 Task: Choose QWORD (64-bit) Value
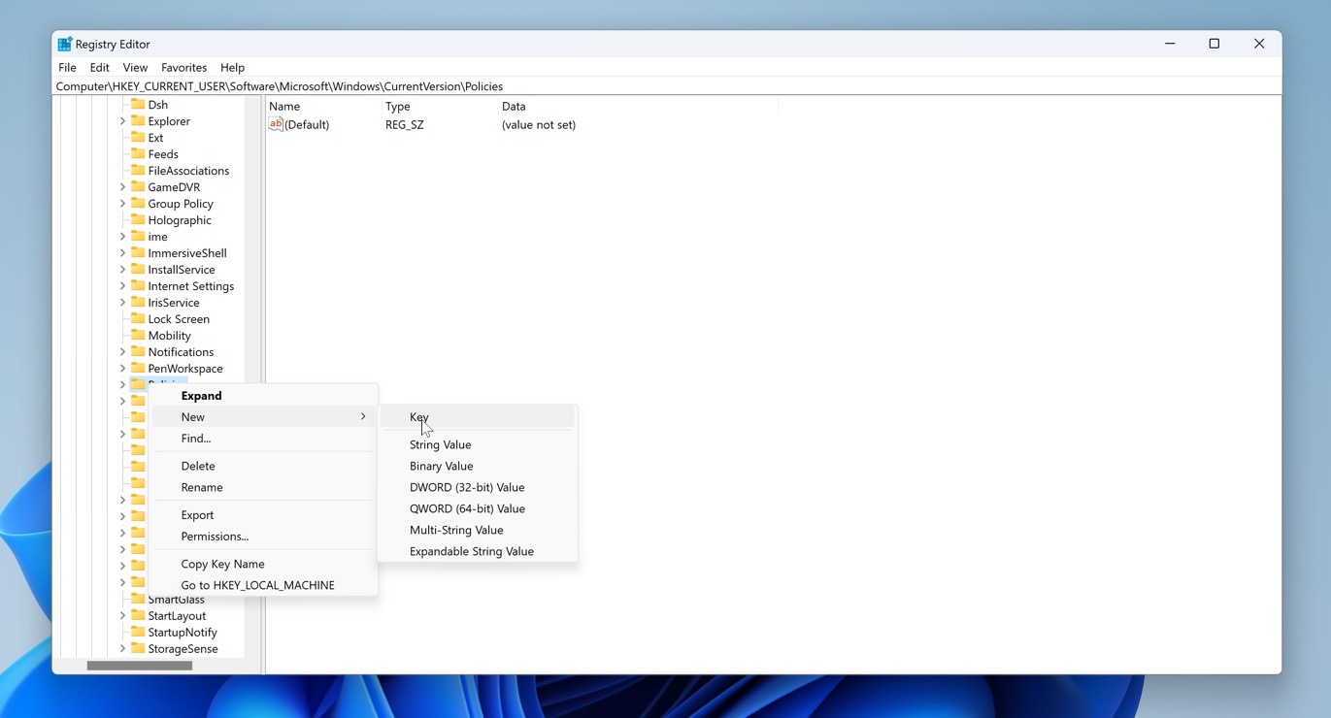478,508
